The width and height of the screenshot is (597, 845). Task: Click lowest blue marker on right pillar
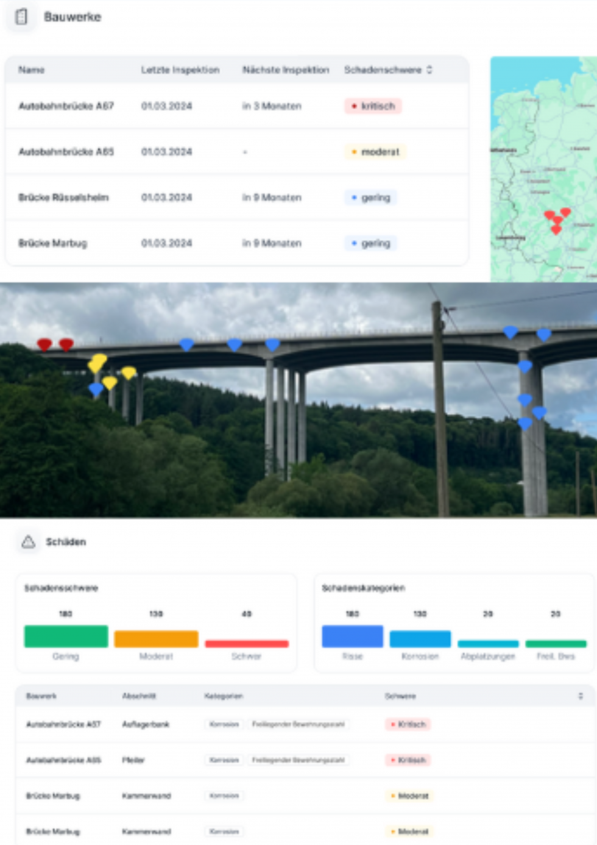pos(525,423)
